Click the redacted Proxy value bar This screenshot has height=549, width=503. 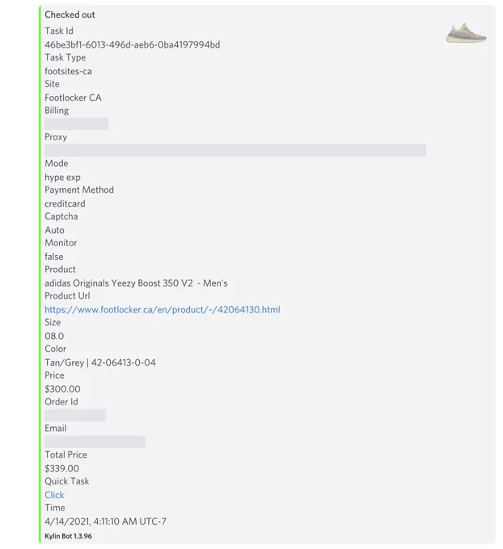[235, 150]
